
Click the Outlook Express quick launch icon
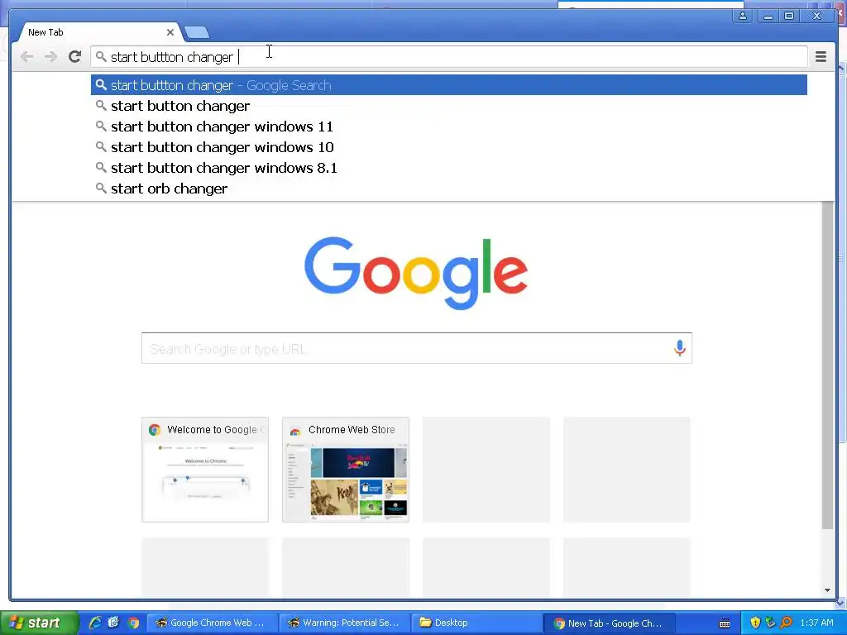[x=113, y=623]
